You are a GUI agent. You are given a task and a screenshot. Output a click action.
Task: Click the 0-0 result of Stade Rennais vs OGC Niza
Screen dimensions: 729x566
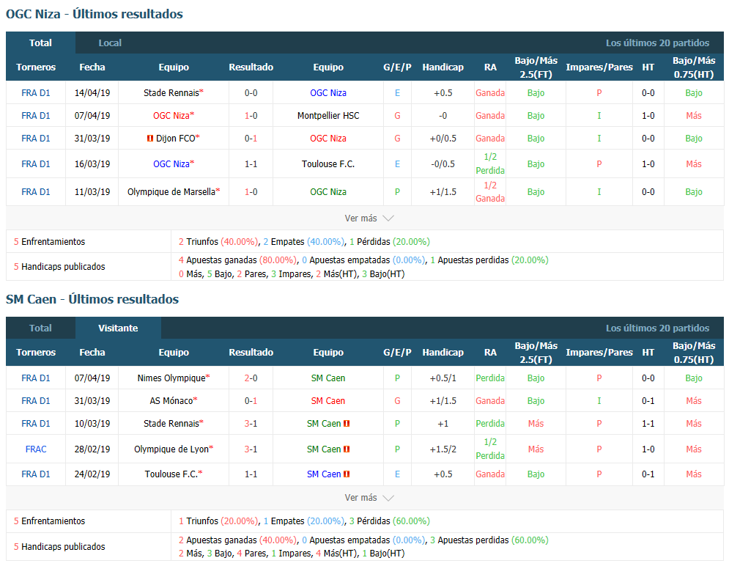click(x=251, y=93)
